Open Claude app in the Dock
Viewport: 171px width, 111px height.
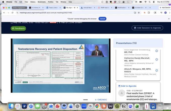[x=104, y=106]
